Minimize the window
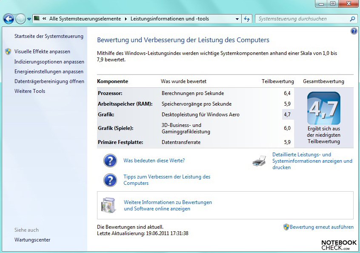This screenshot has height=253, width=360. [x=321, y=4]
